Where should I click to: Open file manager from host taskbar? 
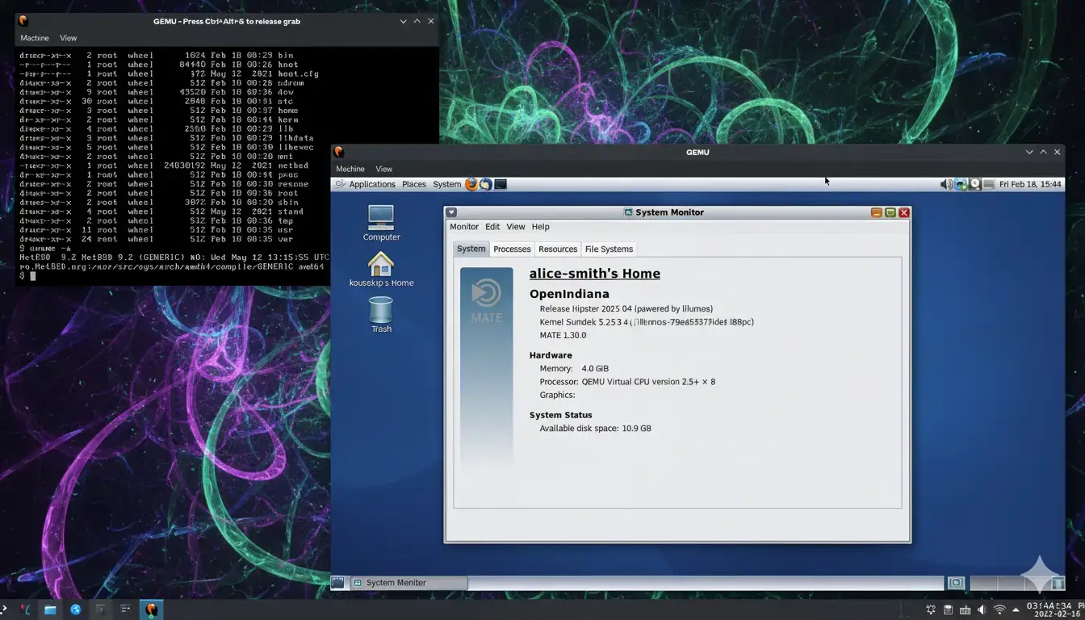(x=50, y=610)
